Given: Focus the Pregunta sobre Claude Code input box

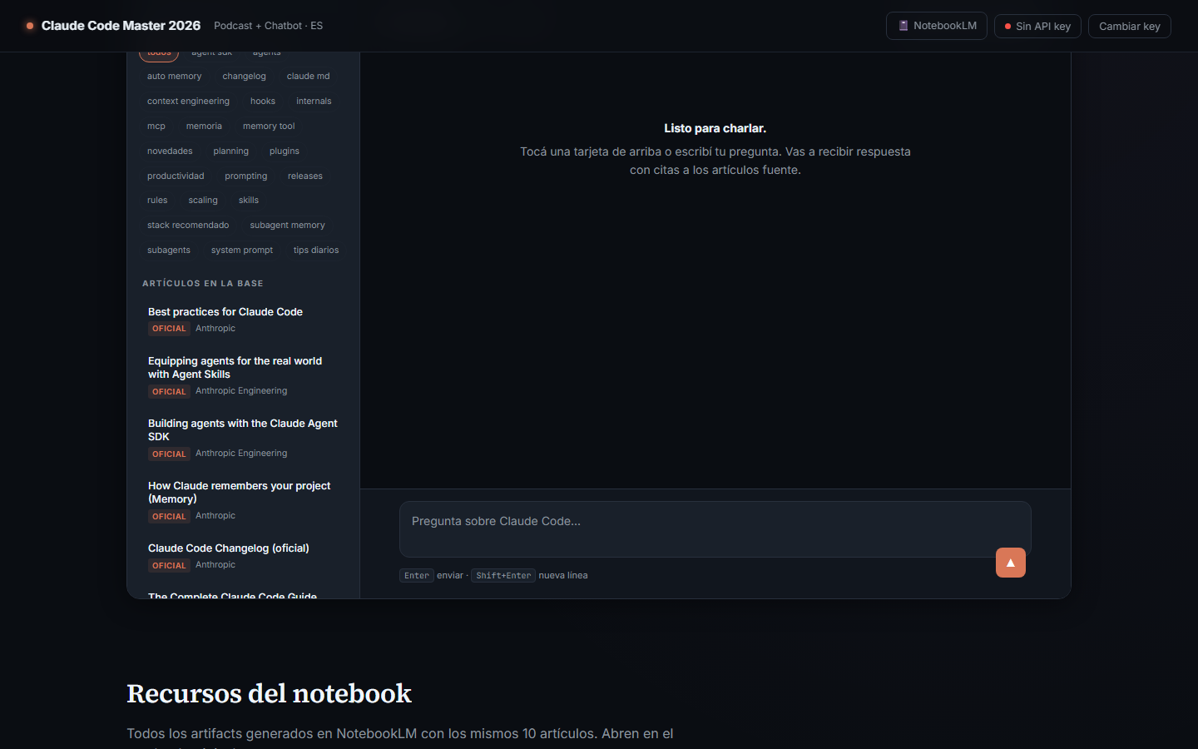Looking at the screenshot, I should pyautogui.click(x=715, y=529).
